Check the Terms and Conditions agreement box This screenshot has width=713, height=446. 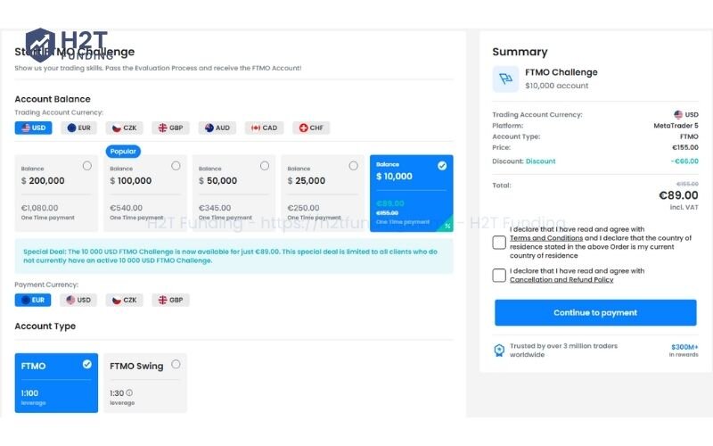point(499,243)
